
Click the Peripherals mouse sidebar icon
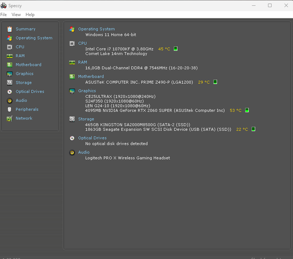pyautogui.click(x=9, y=110)
